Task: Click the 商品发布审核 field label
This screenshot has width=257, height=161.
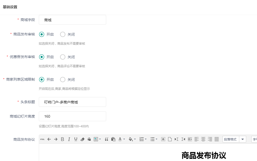Action: [x=24, y=34]
